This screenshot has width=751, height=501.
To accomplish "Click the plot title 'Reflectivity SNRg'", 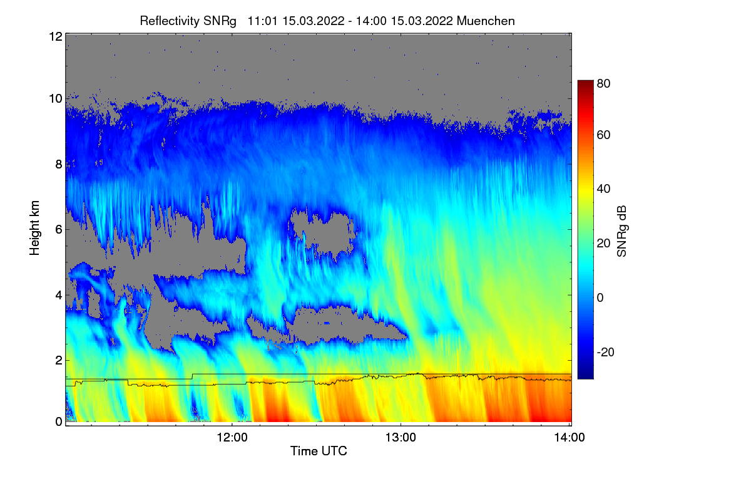I will 188,21.
